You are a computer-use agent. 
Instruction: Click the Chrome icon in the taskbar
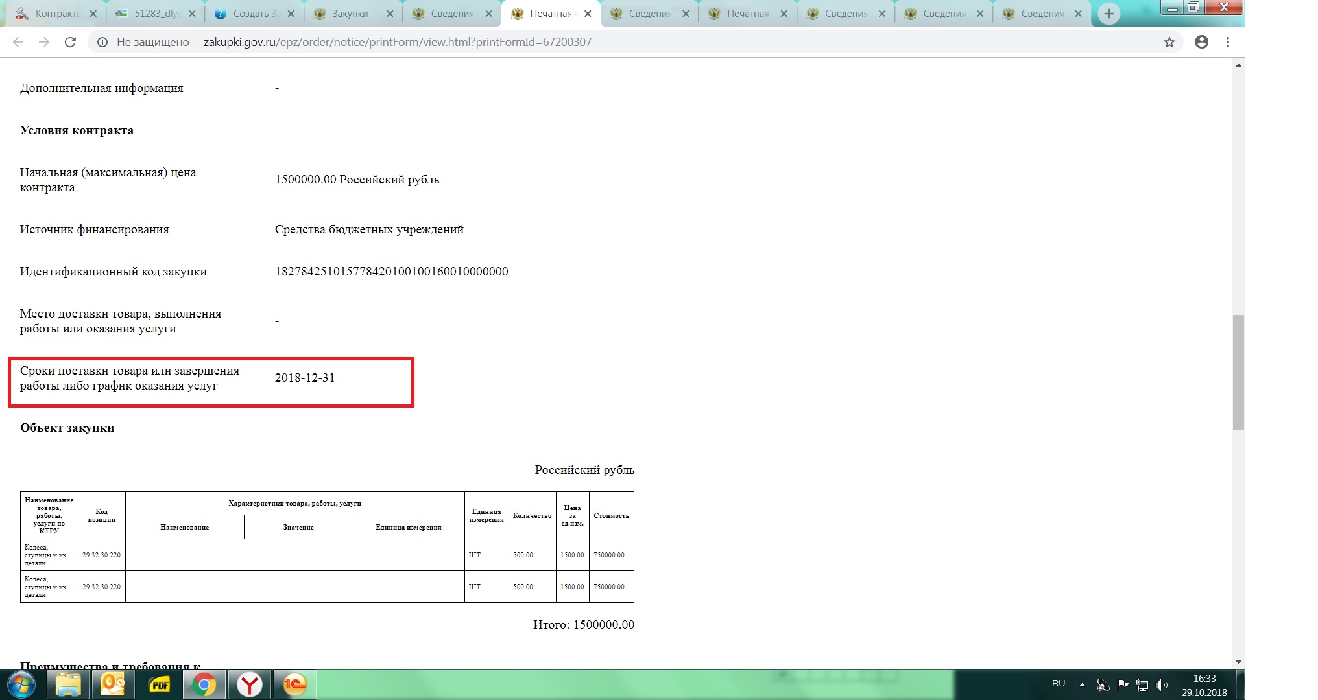(203, 684)
